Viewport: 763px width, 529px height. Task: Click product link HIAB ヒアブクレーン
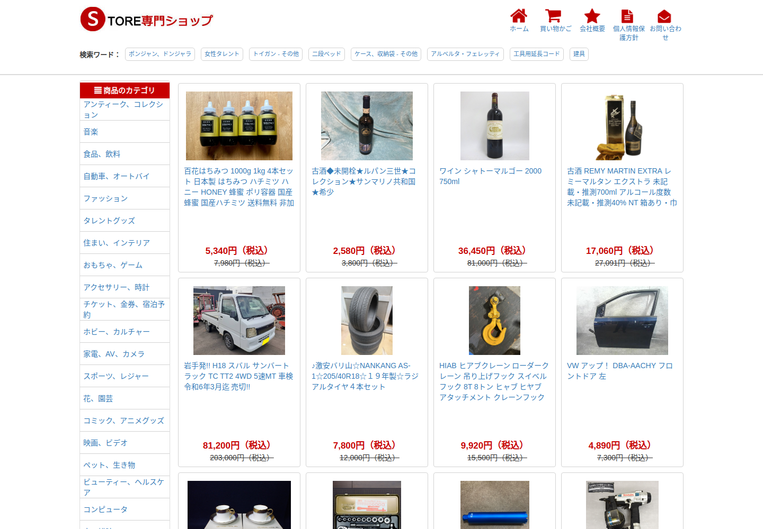click(494, 381)
